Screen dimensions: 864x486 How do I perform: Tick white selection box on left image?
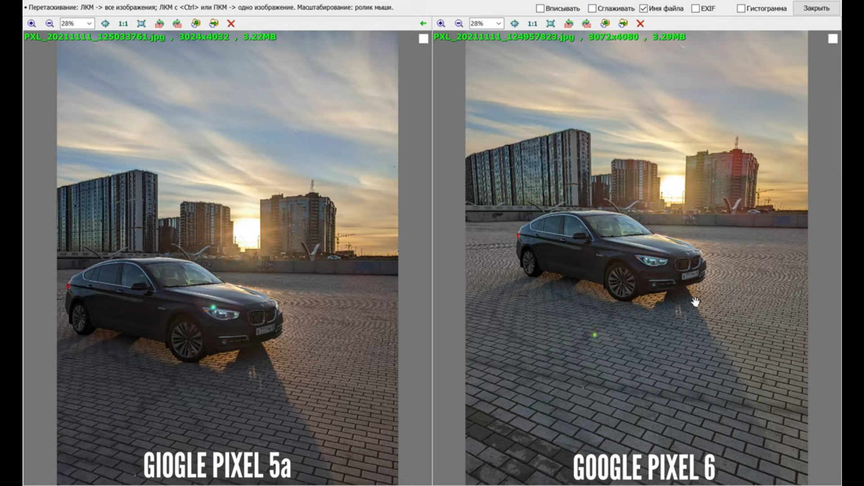[423, 39]
